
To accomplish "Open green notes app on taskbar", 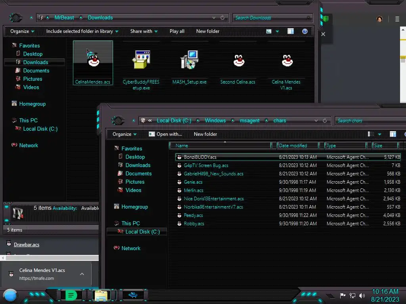I will [71, 295].
